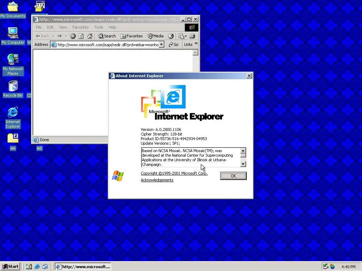Click the Go button beside the address bar
Screen dimensions: 362x271
(x=173, y=44)
